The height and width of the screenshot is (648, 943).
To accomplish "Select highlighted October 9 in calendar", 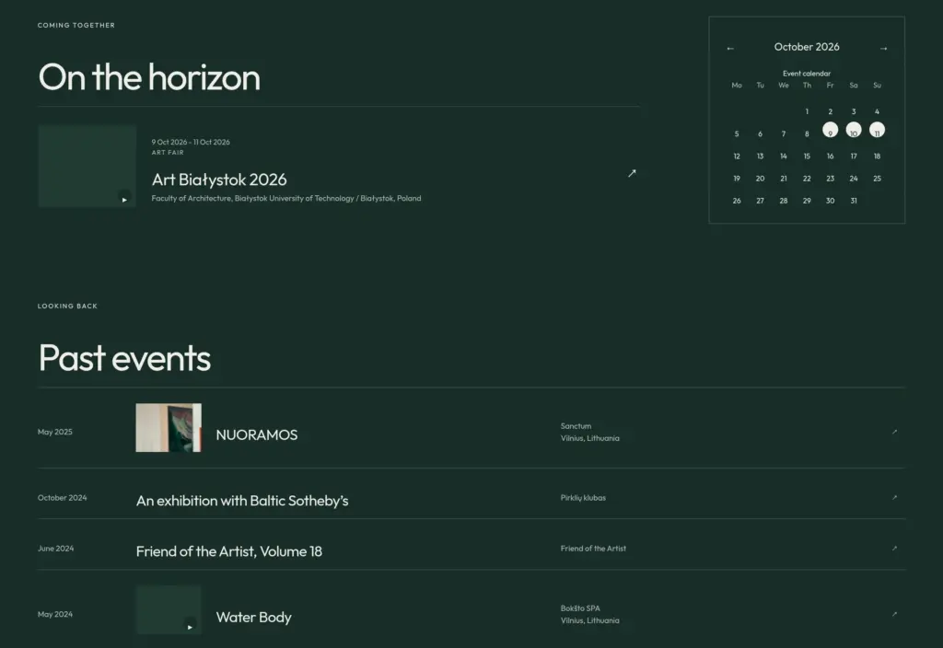I will coord(830,130).
